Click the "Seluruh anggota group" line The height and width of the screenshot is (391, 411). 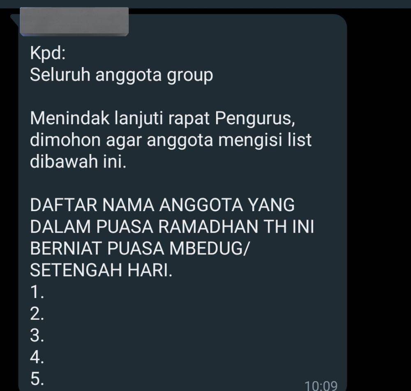tap(121, 76)
